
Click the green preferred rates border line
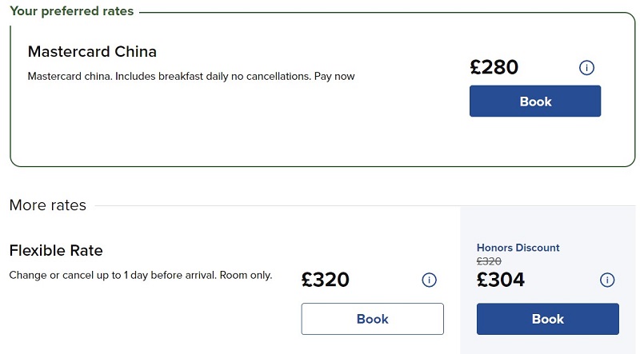pos(384,13)
